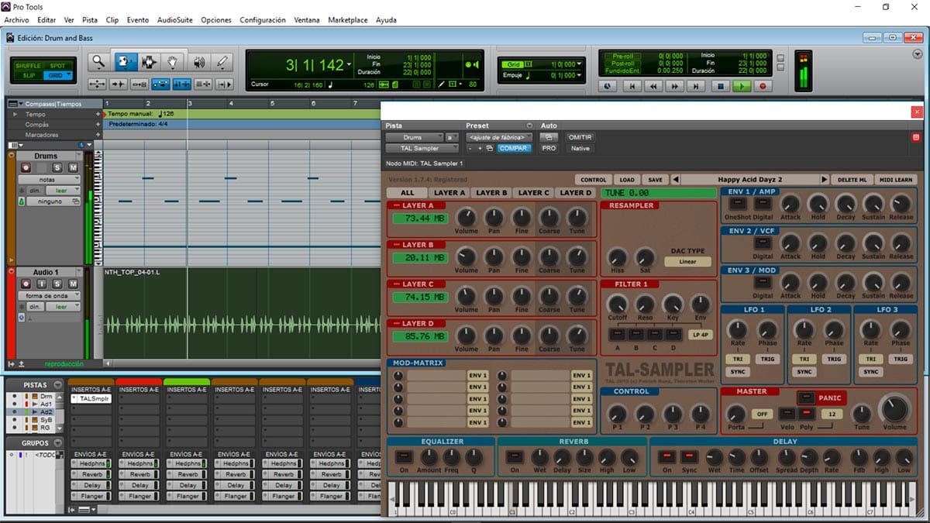930x523 pixels.
Task: Open the Archivo menu
Action: [16, 19]
